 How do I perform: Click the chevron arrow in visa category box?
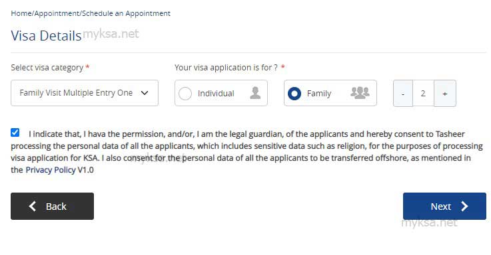coord(145,93)
